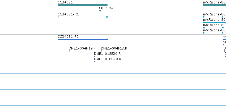The image size is (226, 112).
Task: Click the DME1-018E20.R reverse arrow glyph
Action: click(95, 56)
